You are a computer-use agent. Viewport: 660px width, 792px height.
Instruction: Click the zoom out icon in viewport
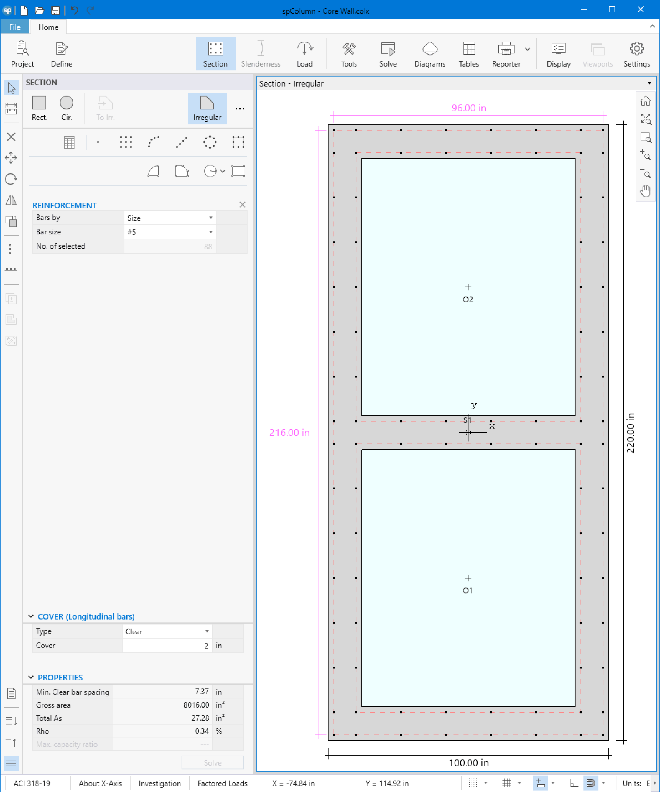pyautogui.click(x=645, y=173)
